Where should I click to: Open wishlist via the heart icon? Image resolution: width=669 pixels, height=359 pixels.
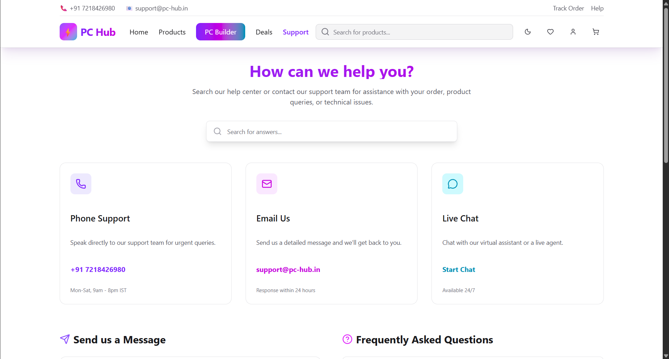click(x=550, y=32)
